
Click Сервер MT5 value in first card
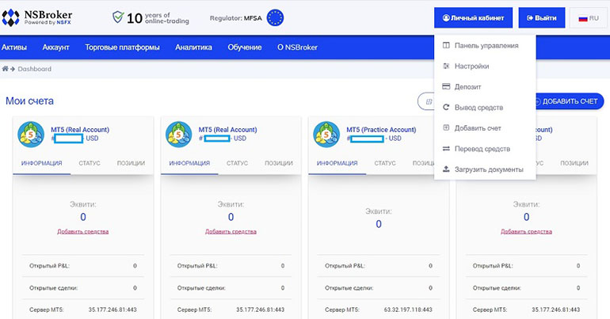[x=112, y=310]
